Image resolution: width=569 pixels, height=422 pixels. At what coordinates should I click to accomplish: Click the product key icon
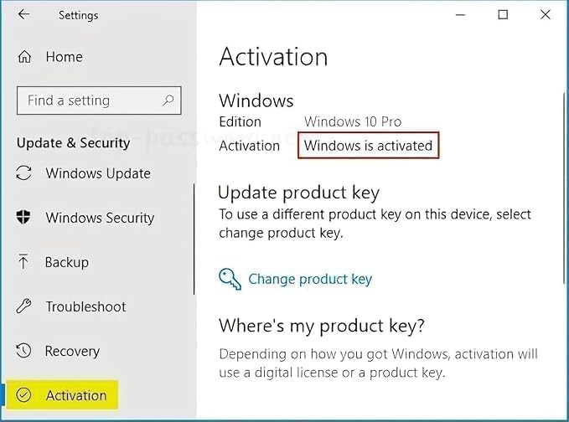tap(230, 279)
